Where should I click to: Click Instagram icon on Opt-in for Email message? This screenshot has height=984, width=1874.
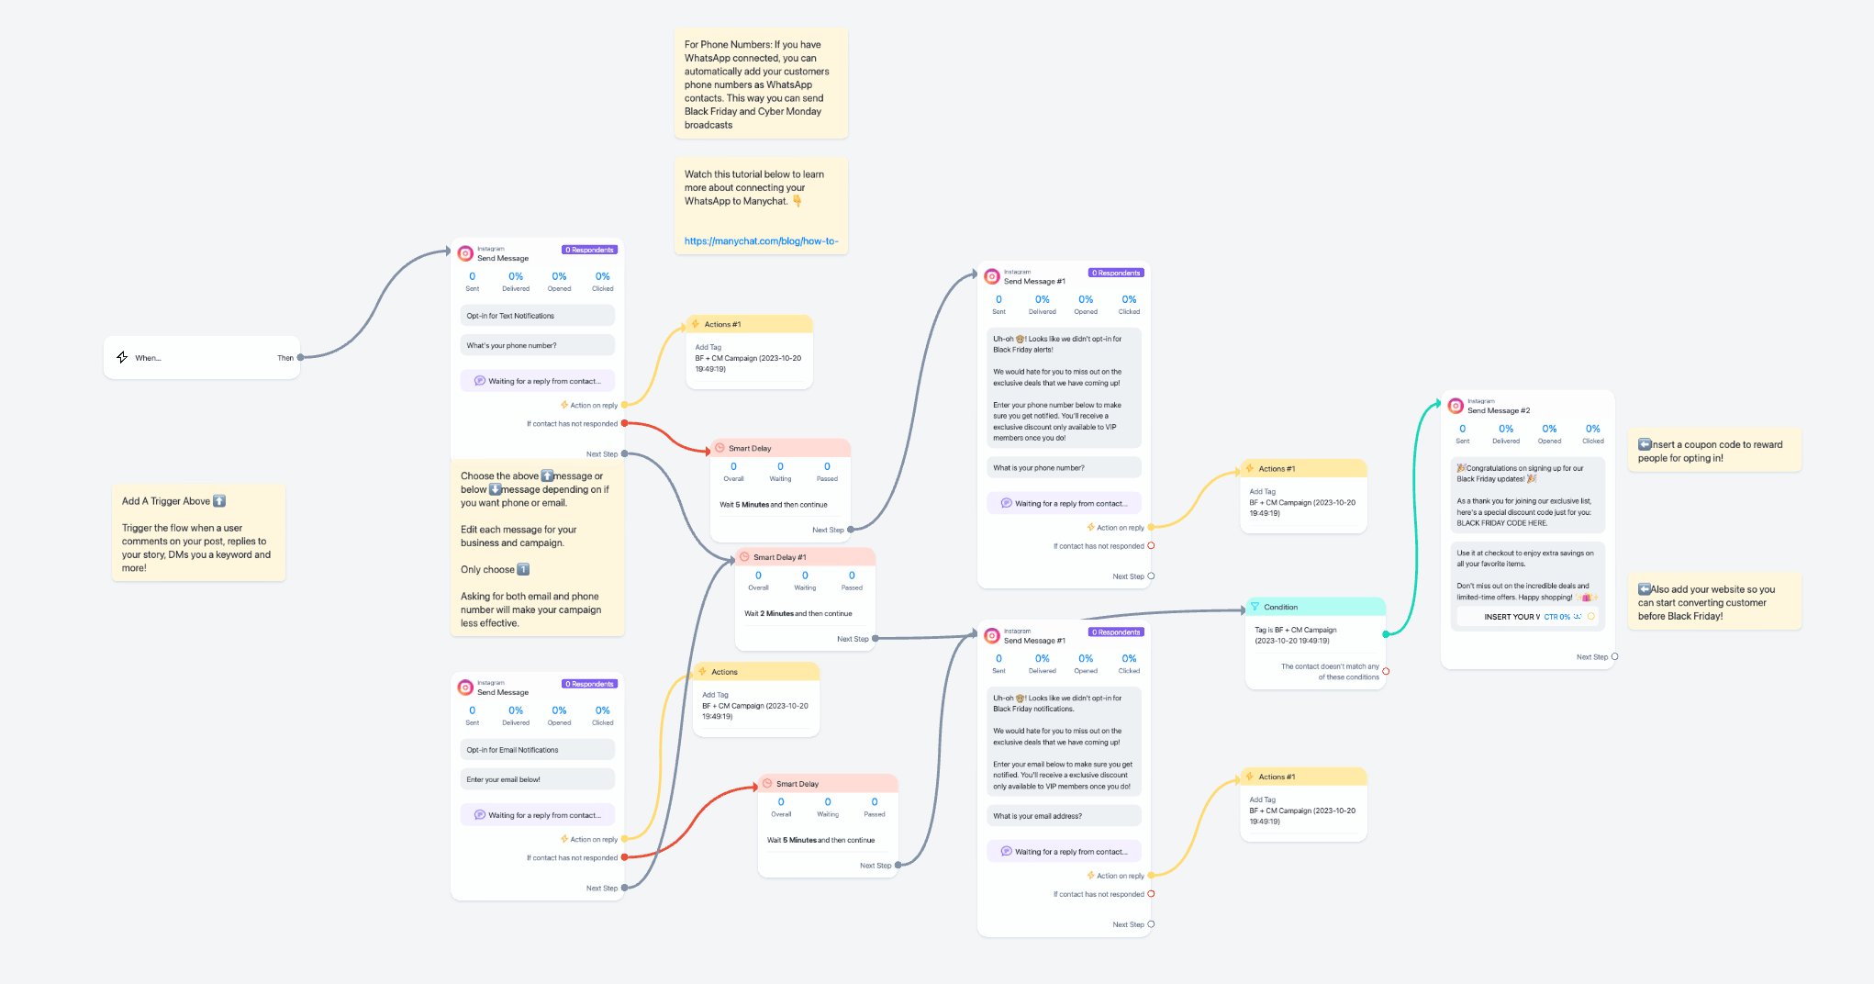[x=465, y=688]
